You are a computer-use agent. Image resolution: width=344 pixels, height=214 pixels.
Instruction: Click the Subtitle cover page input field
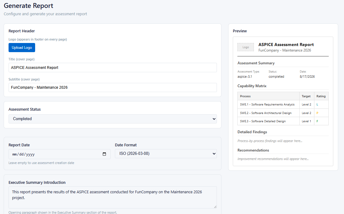coord(112,87)
